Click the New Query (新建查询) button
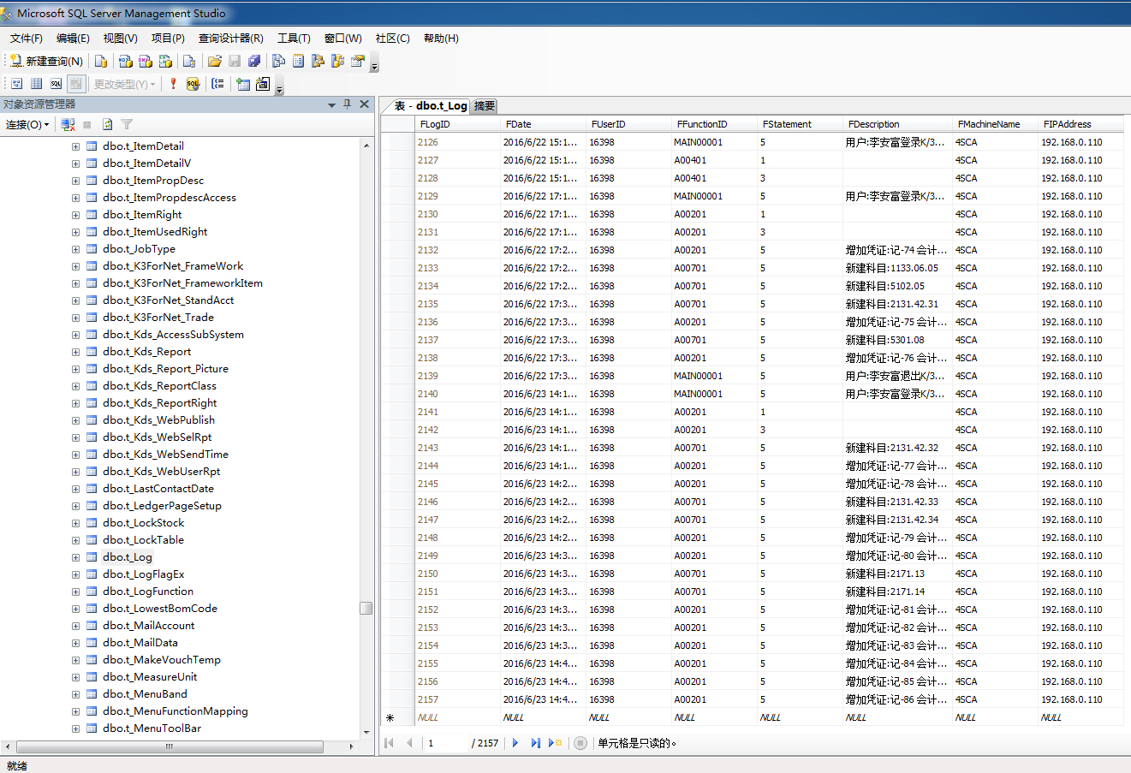The height and width of the screenshot is (773, 1131). (x=46, y=61)
